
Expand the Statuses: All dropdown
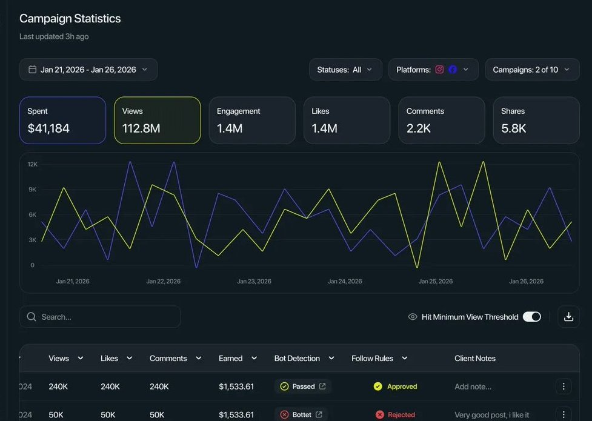(x=345, y=70)
